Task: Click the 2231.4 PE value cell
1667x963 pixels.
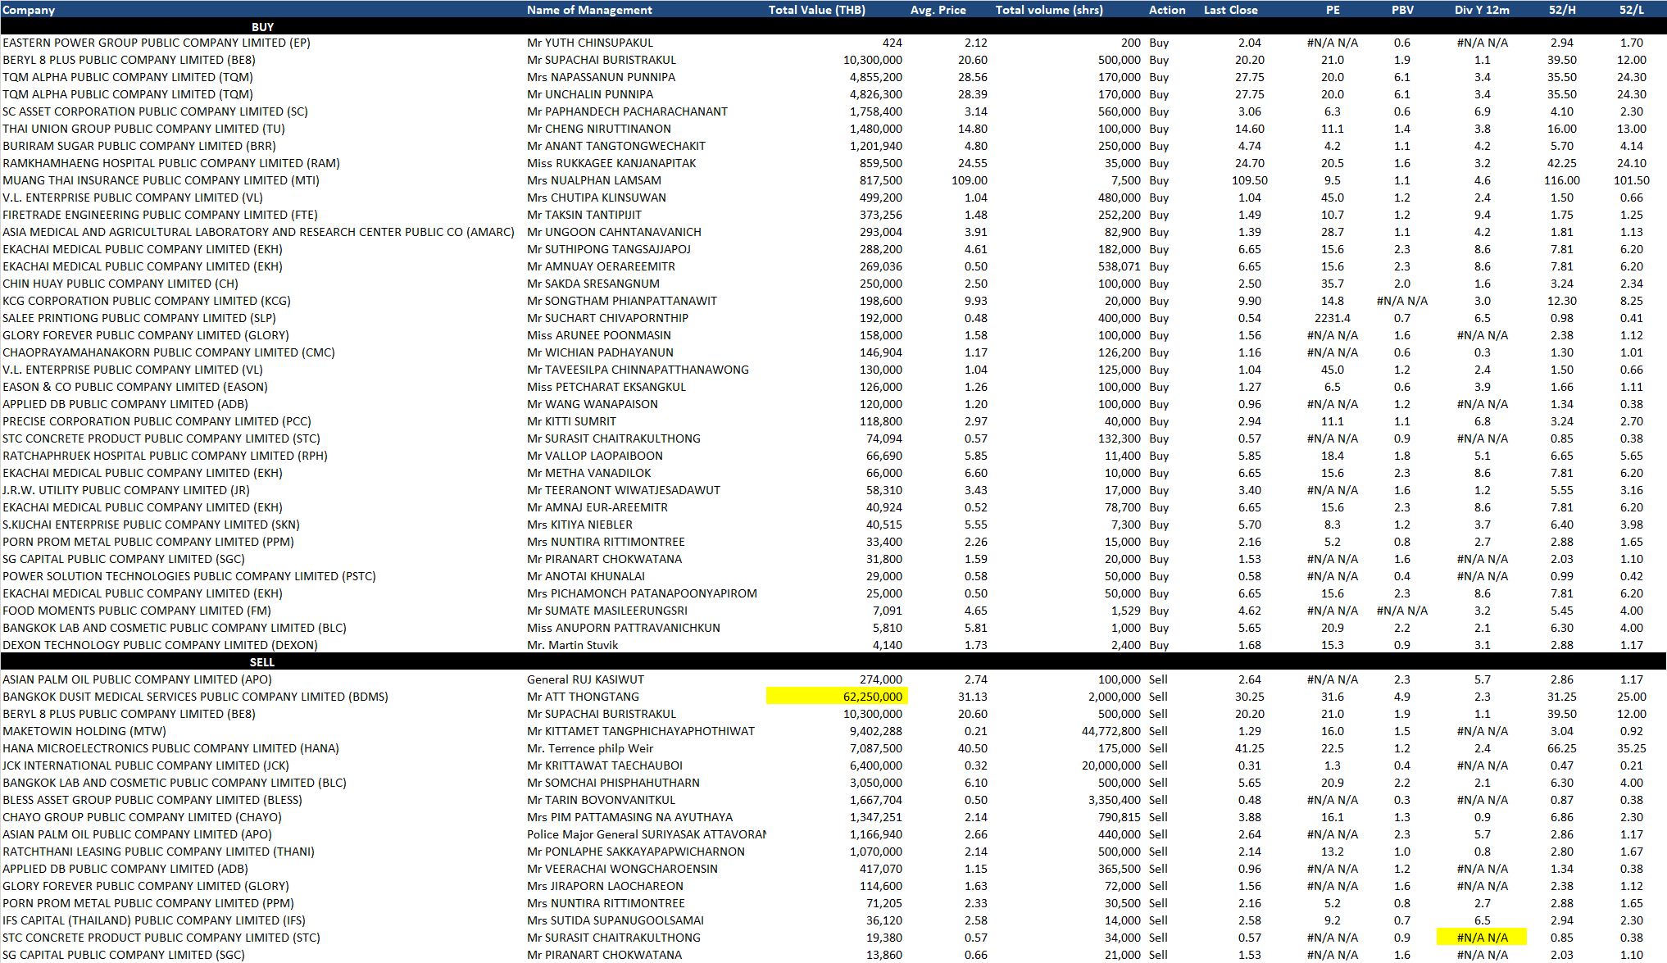Action: (1333, 318)
